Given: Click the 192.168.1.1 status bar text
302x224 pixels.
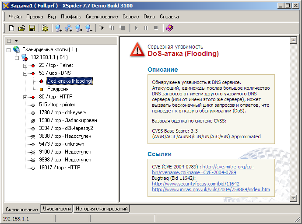Looking at the screenshot, I should click(x=16, y=219).
